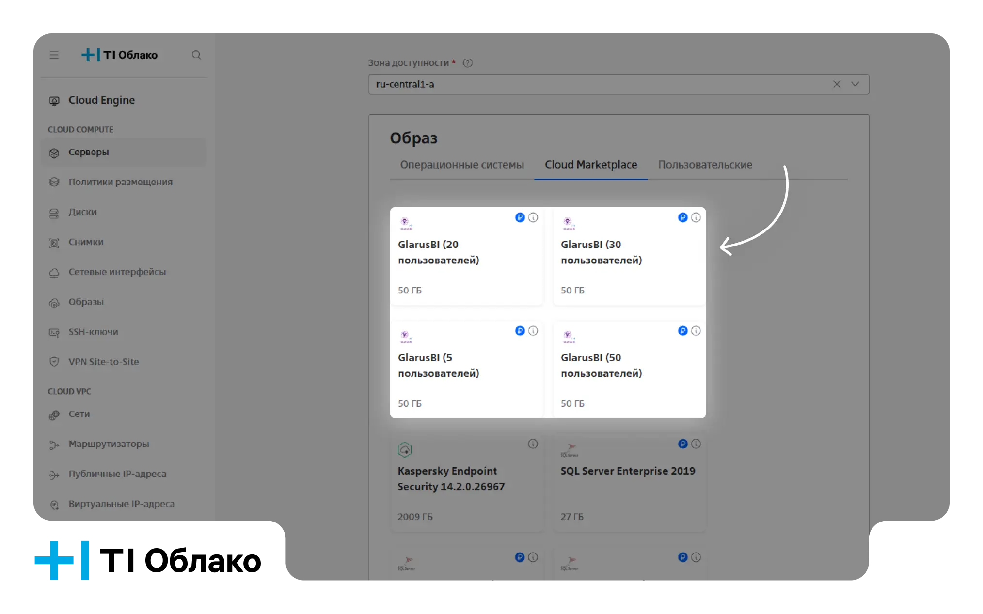Select GlarusBI (30 пользователей) image
The image size is (983, 614).
(x=630, y=257)
